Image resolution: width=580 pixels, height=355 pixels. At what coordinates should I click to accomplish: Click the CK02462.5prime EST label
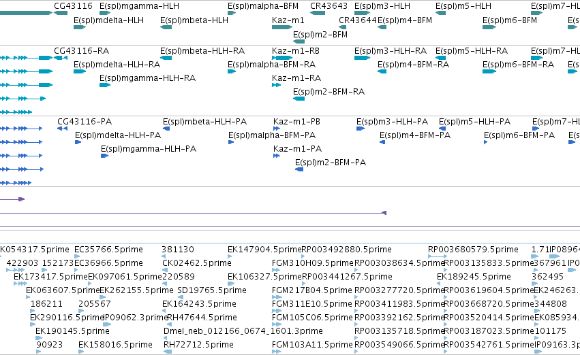point(197,263)
